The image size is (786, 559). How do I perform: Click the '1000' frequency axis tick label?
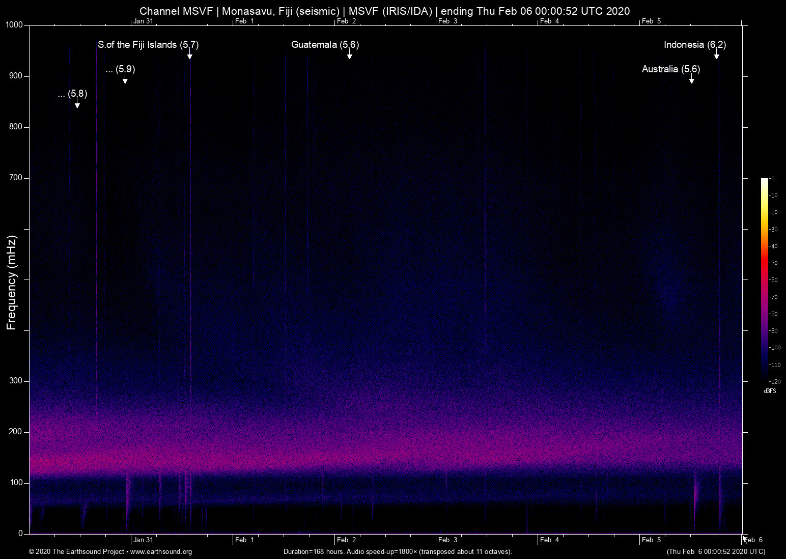click(x=14, y=25)
